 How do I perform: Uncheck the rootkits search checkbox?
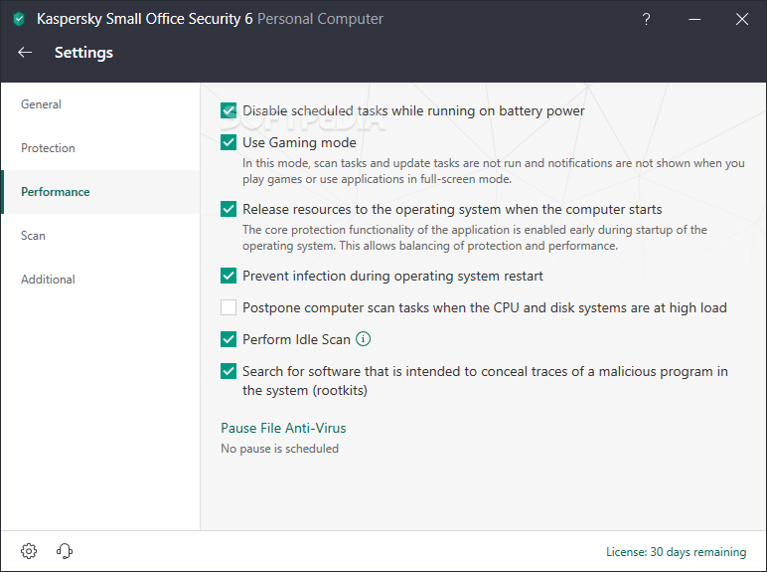(x=229, y=371)
